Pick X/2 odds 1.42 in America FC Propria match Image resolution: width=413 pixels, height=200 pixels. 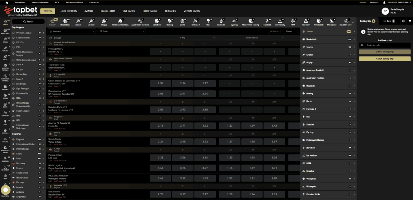(x=274, y=126)
